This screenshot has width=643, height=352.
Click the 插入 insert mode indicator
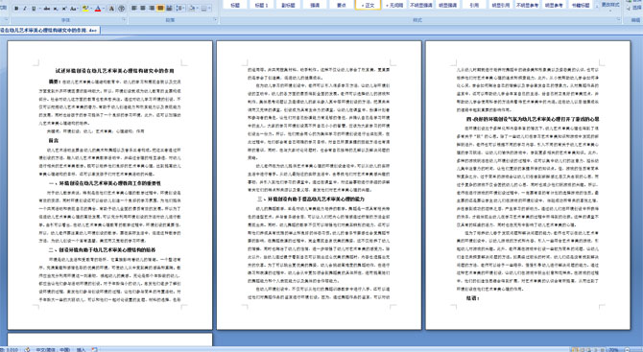(82, 349)
